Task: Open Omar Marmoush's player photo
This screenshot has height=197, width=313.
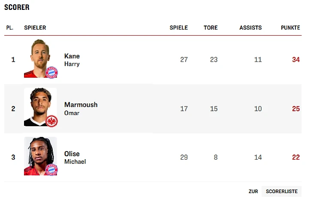Action: pyautogui.click(x=39, y=105)
